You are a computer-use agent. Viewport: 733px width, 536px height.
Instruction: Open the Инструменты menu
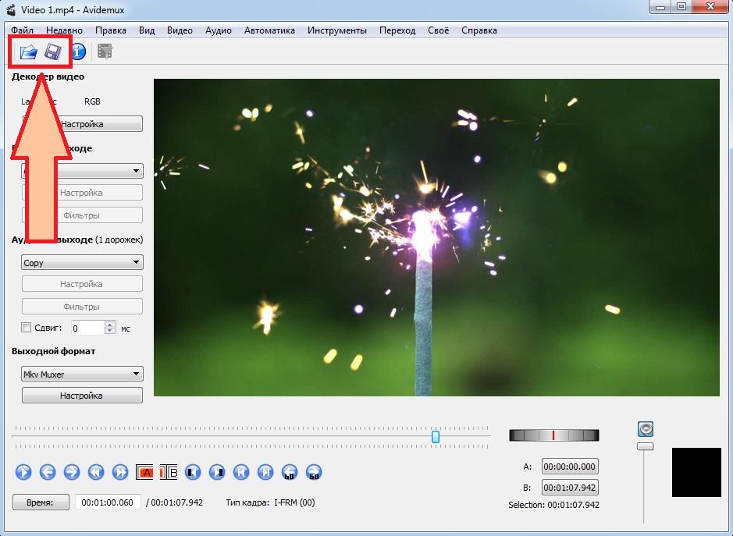(x=336, y=30)
